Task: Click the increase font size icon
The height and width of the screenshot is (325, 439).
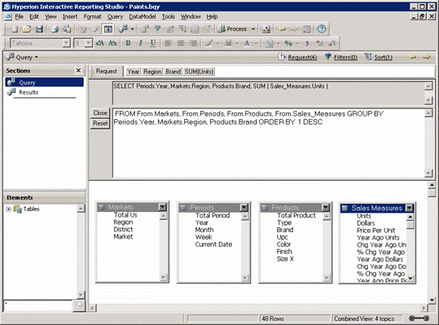Action: tap(100, 43)
